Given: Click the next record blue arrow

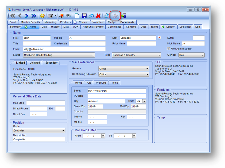Looking at the screenshot, I should pos(26,16).
